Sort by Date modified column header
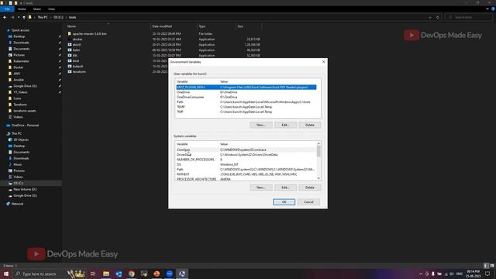 (x=162, y=26)
